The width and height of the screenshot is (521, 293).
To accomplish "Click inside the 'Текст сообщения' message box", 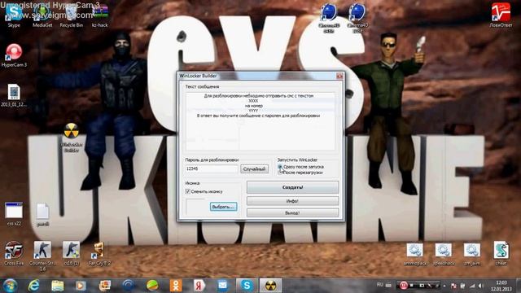I will 260,121.
